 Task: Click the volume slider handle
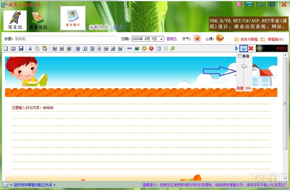coord(244,66)
